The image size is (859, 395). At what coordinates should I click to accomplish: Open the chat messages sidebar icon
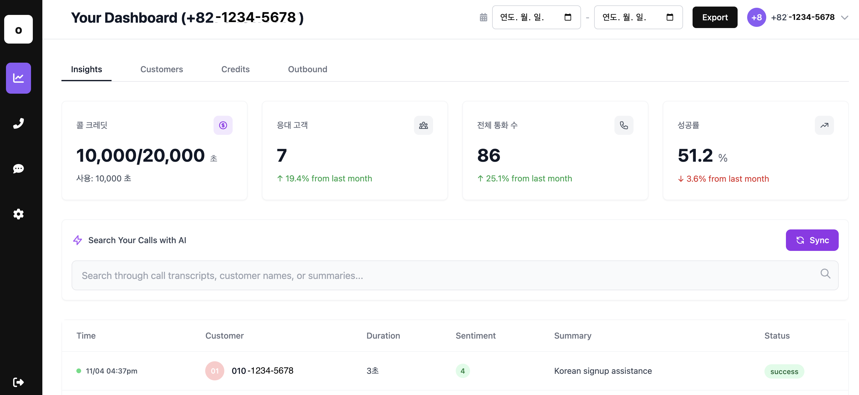click(18, 169)
